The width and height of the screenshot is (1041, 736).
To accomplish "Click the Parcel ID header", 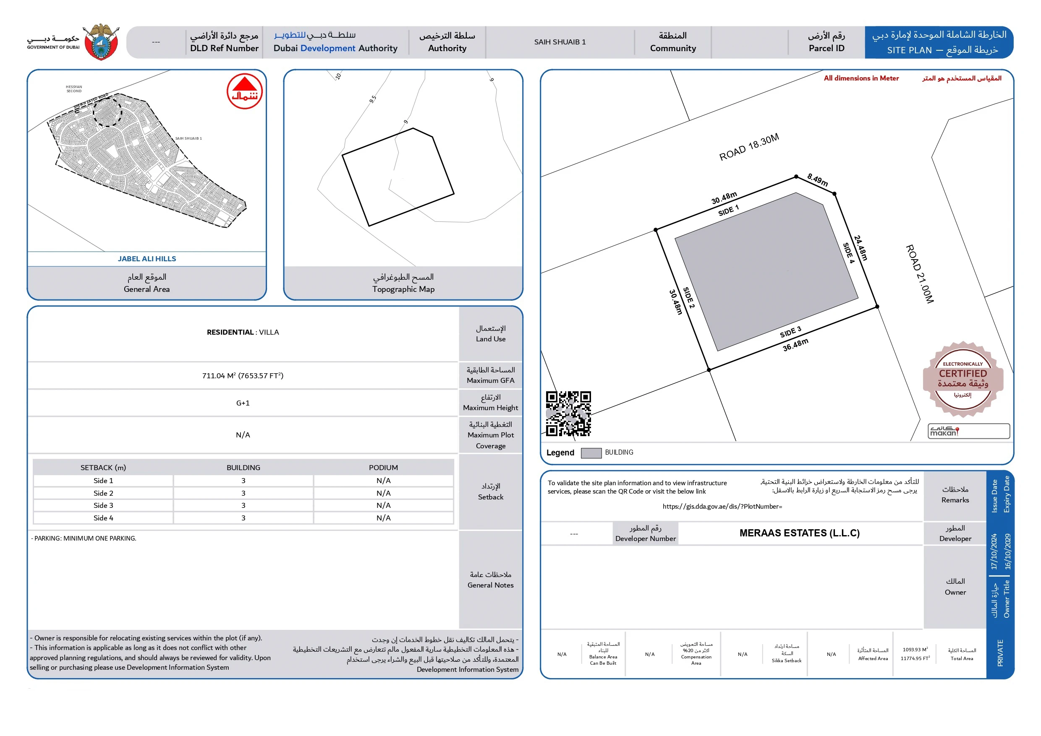I will 827,42.
